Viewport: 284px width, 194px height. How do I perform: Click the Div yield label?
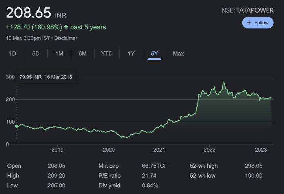[109, 186]
